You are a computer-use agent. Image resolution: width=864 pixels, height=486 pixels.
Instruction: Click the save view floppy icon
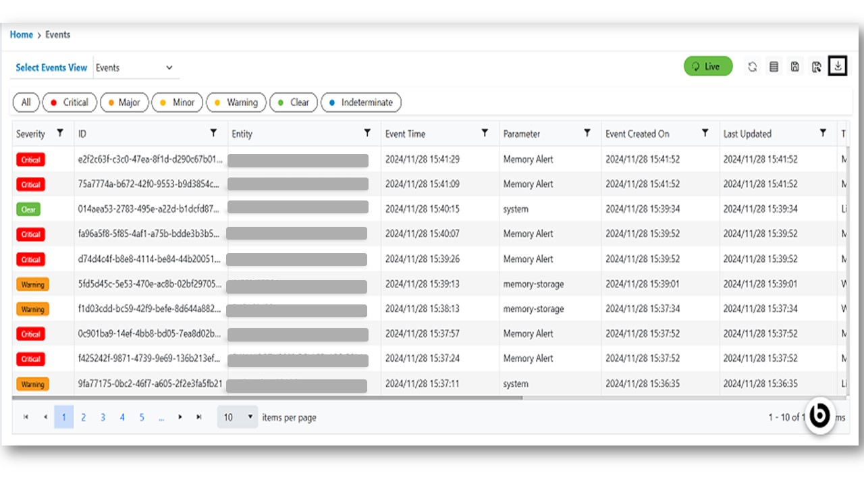click(795, 67)
